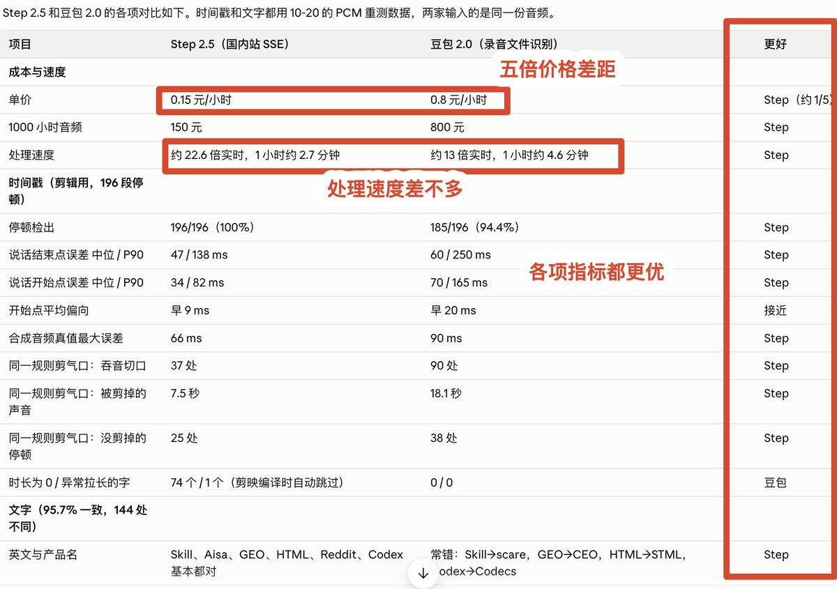Select the 豆包 2.0(录音文件识别) column header
The width and height of the screenshot is (837, 589).
(x=494, y=44)
